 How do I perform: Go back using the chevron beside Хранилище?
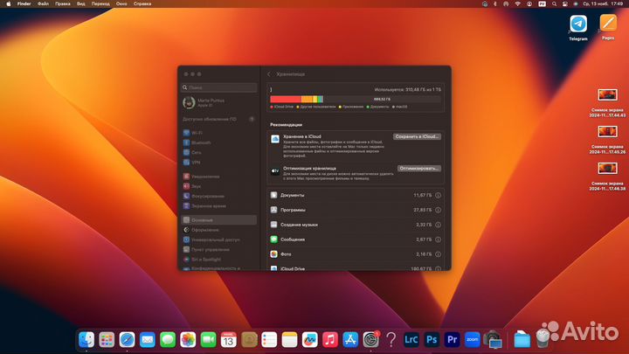tap(269, 74)
